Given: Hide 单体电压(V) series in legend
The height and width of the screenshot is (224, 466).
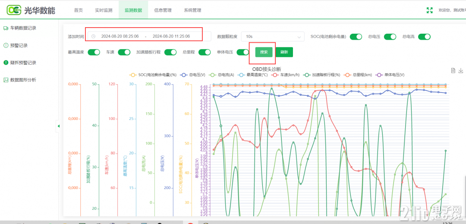Looking at the screenshot, I should pyautogui.click(x=390, y=75).
